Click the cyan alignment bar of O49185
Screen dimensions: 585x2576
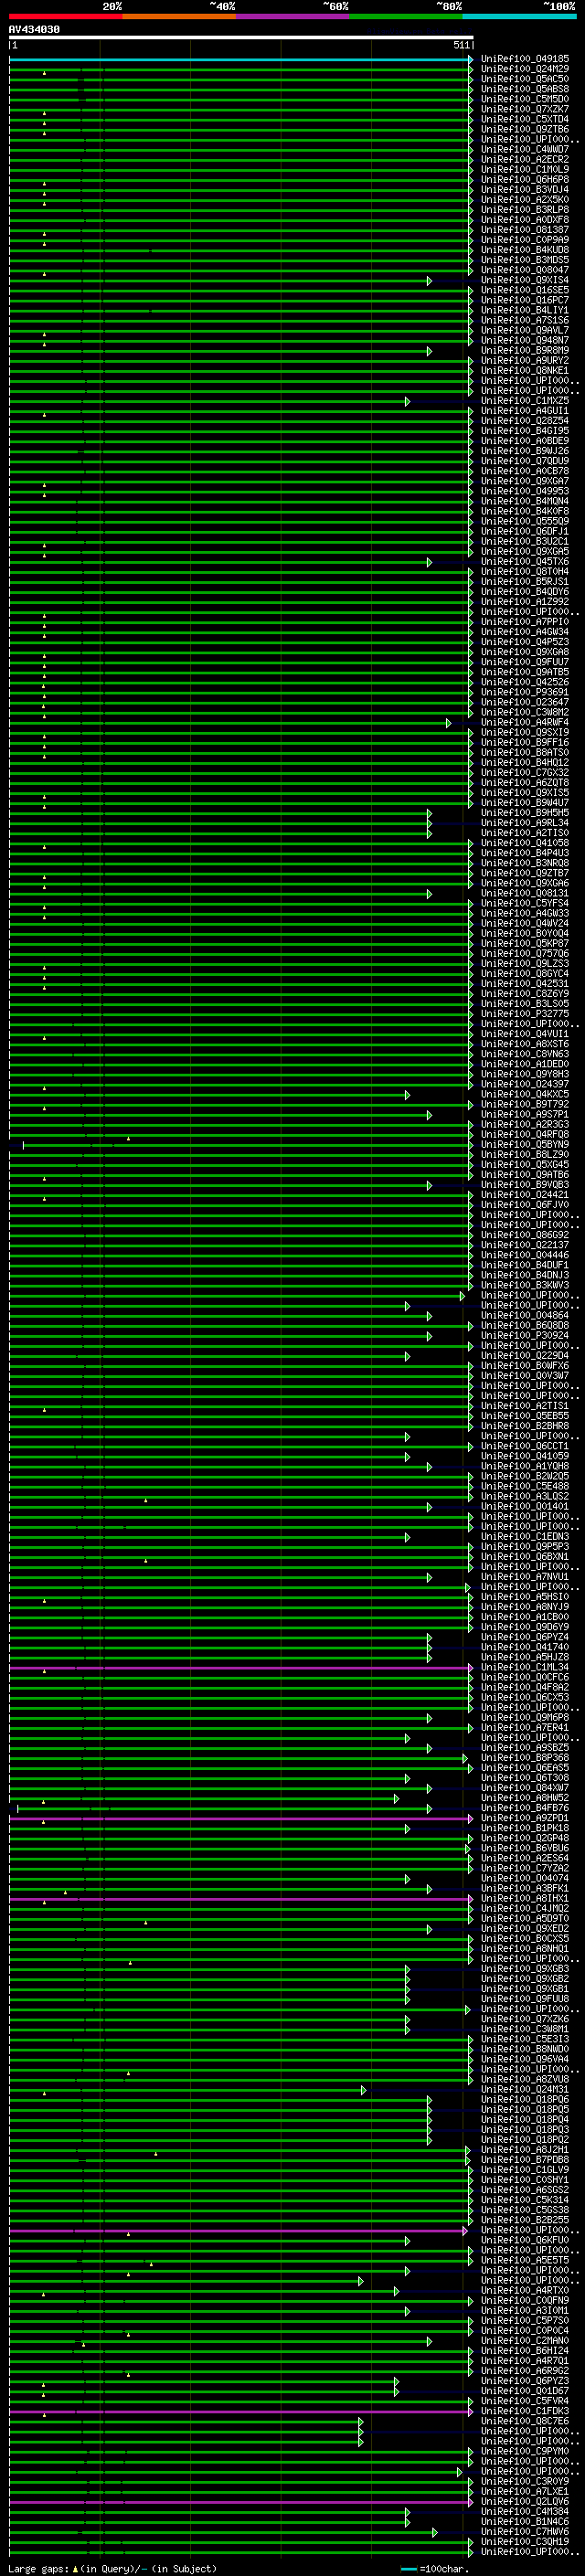[240, 59]
